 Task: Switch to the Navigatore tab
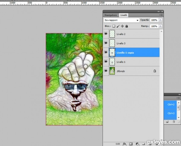pos(111,15)
